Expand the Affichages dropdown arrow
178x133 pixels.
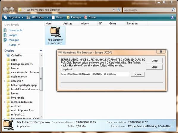click(x=48, y=17)
